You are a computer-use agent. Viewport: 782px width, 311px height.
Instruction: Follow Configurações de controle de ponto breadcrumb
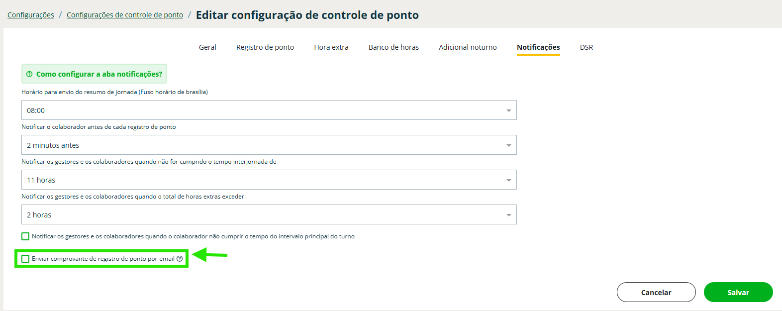[125, 15]
